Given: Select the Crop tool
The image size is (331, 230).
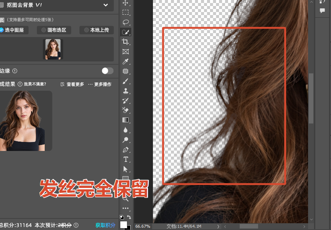Looking at the screenshot, I should pos(125,42).
